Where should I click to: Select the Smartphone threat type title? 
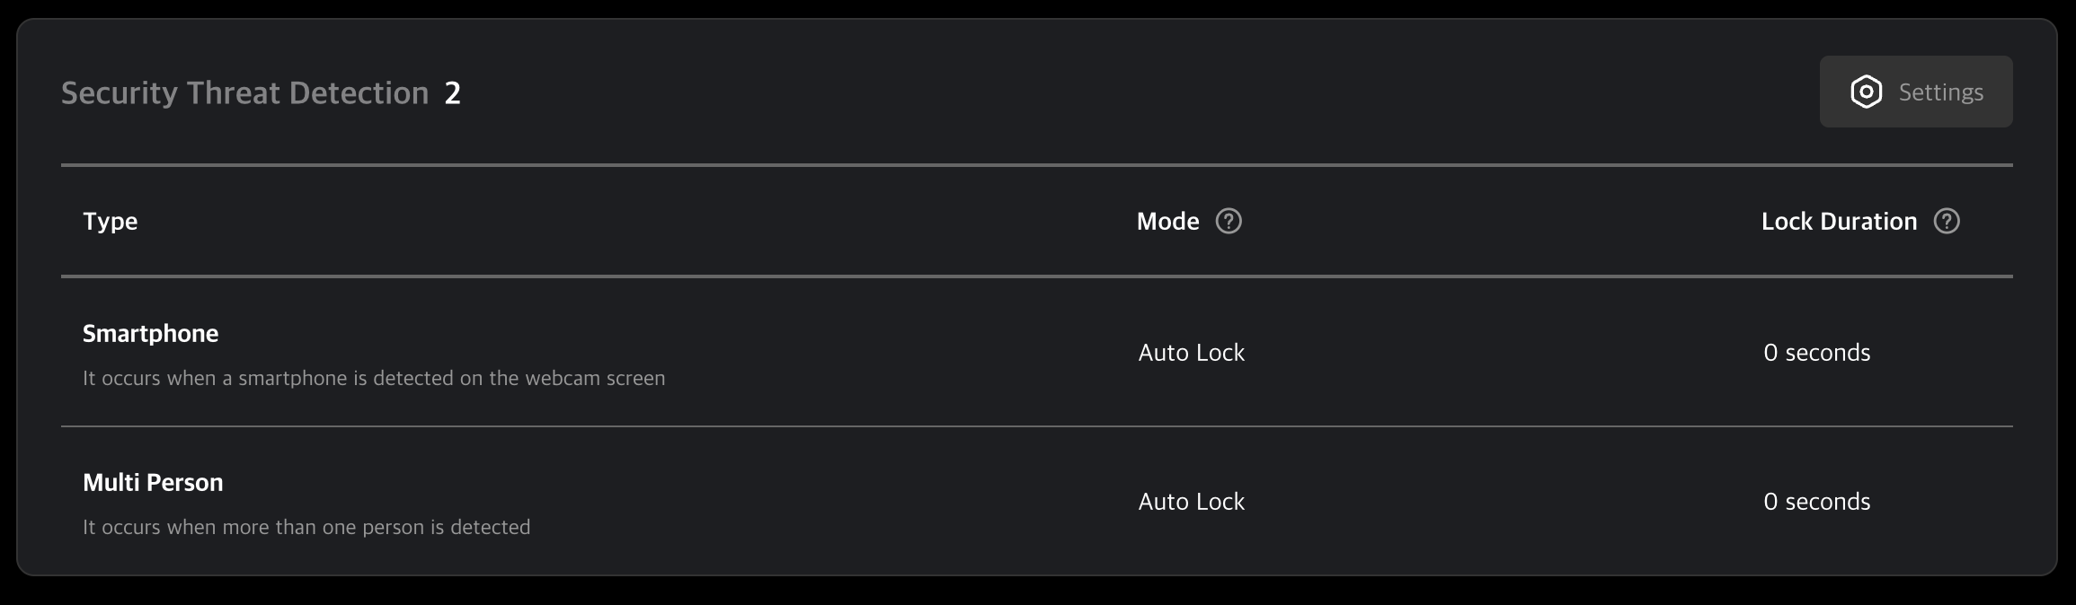click(x=151, y=334)
